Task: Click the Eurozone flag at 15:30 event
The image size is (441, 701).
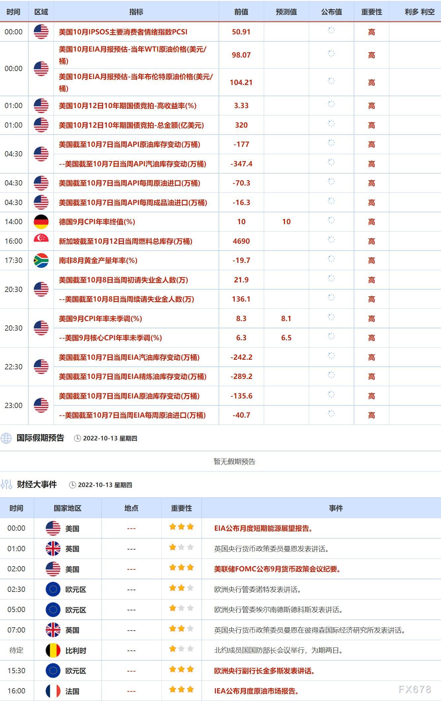Action: coord(53,671)
